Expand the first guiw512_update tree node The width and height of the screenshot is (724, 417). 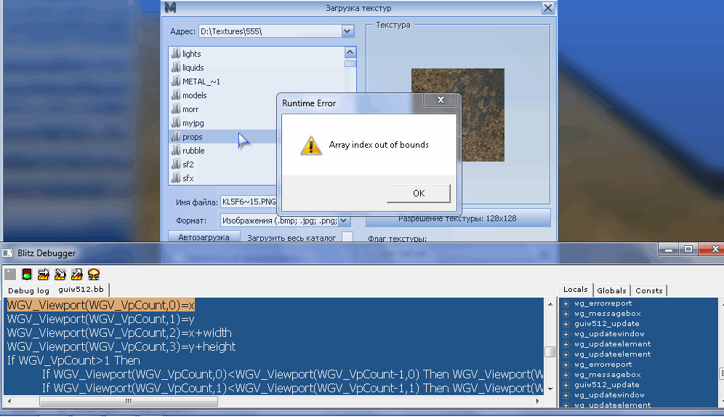[x=566, y=324]
